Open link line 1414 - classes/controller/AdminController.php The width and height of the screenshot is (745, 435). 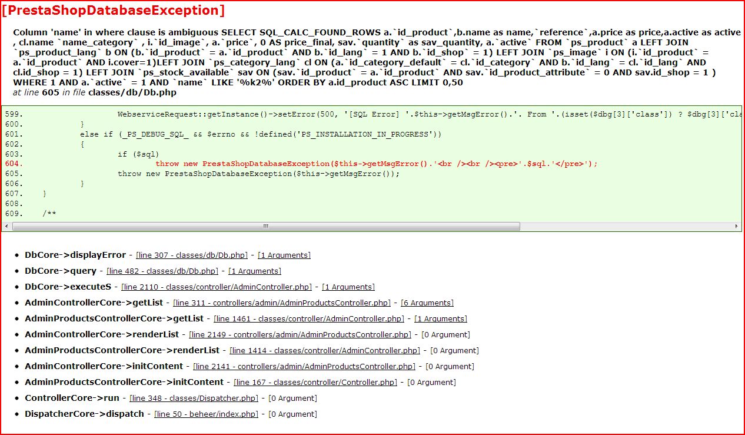325,351
